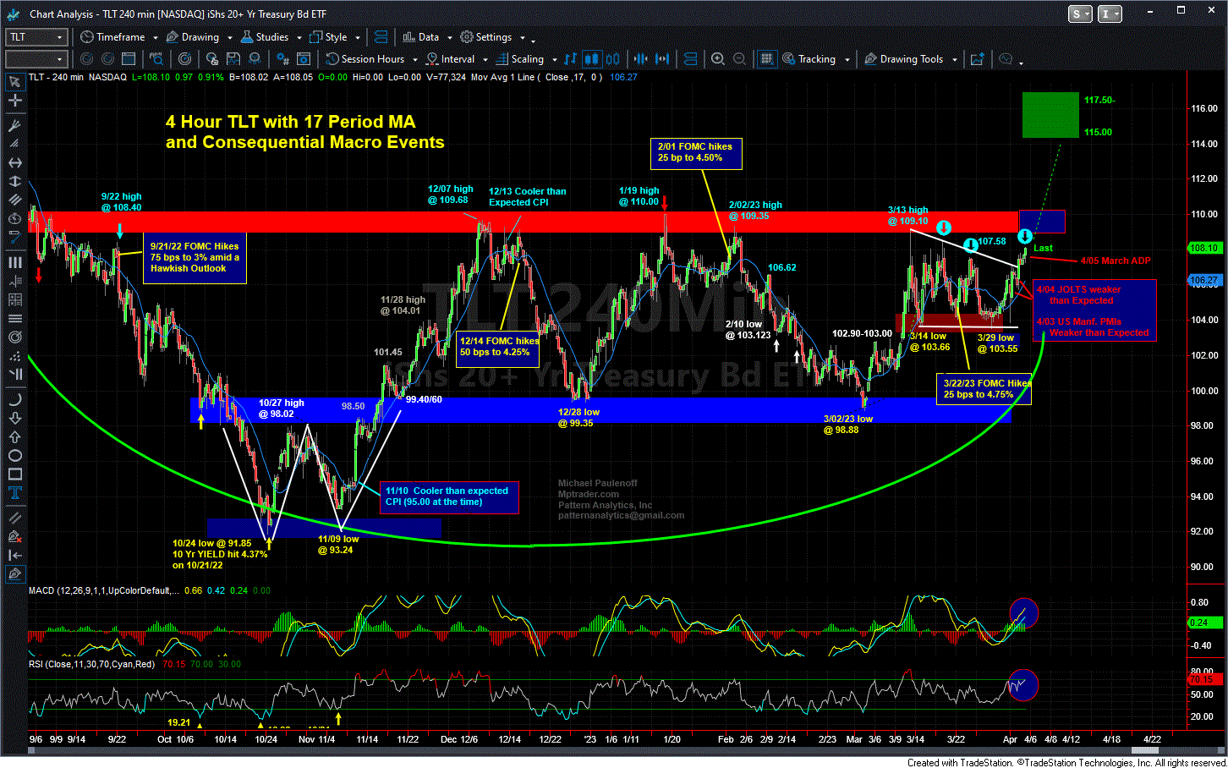Click the 106.27 moving average price label

(x=1203, y=280)
